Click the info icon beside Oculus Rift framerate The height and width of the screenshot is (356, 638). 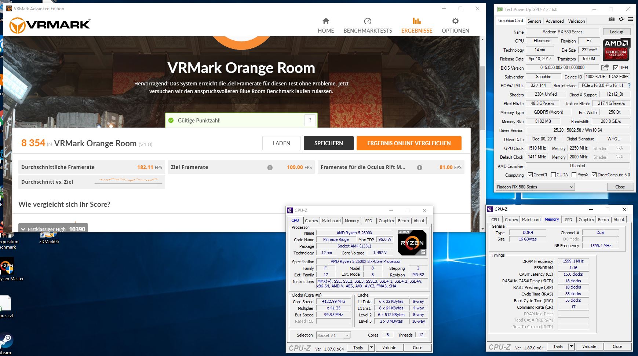(x=420, y=168)
